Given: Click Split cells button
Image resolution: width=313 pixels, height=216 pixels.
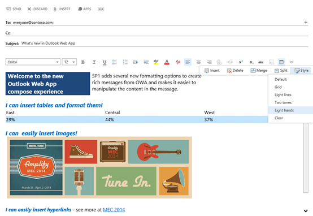Looking at the screenshot, I should tap(281, 70).
